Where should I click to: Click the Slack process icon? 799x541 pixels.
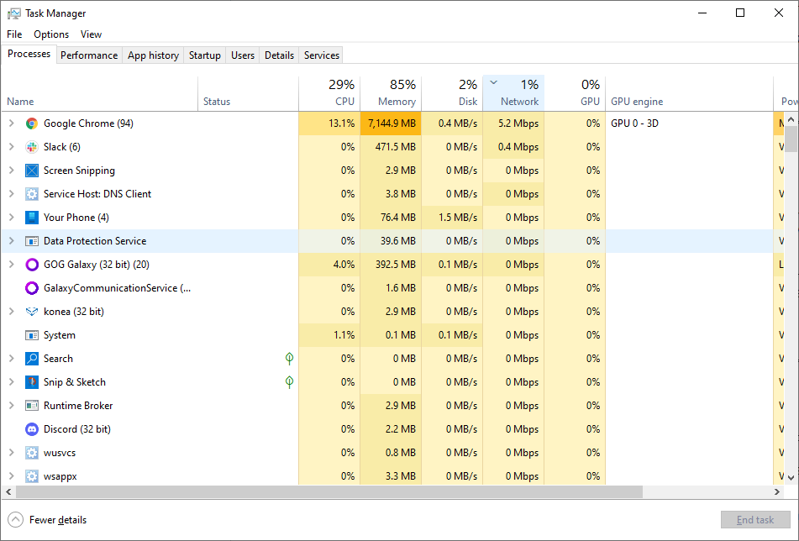tap(32, 147)
